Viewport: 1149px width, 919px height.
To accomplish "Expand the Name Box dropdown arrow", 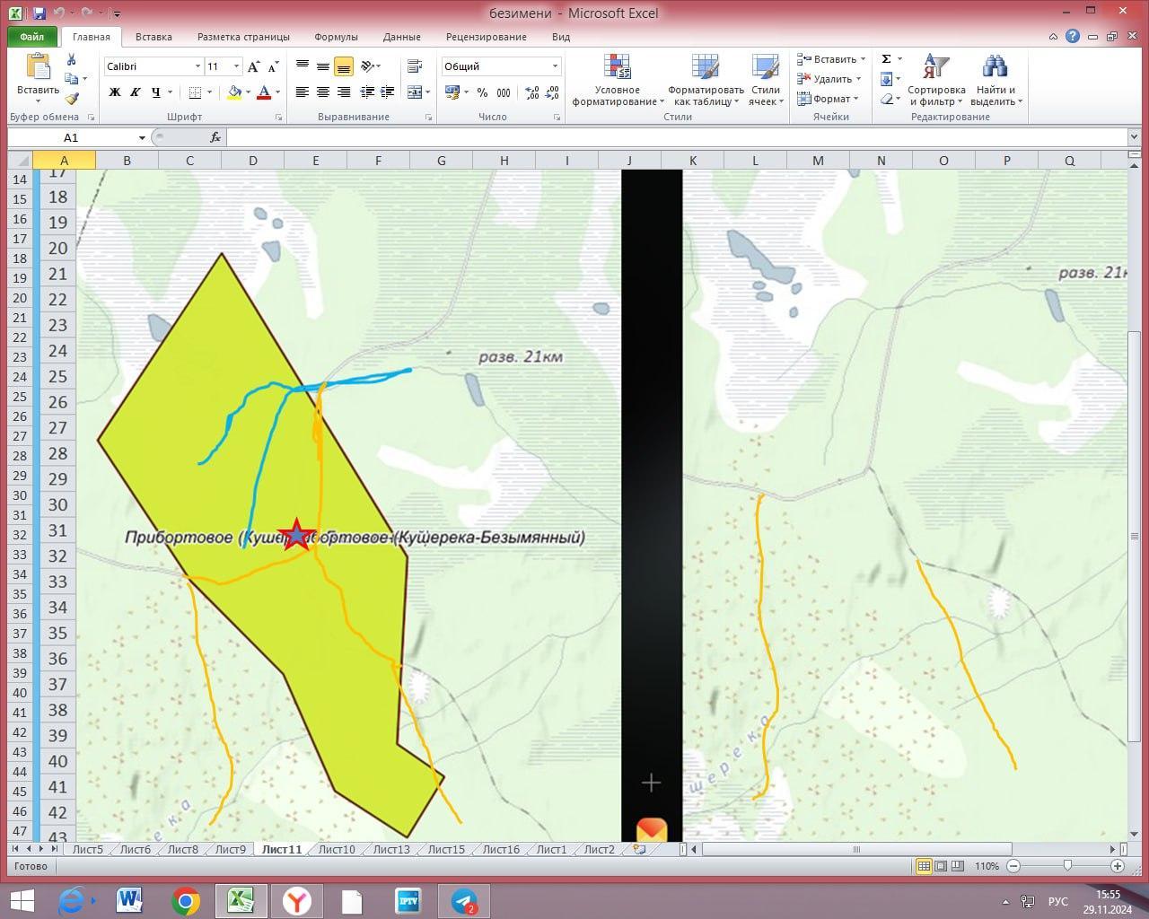I will tap(142, 137).
